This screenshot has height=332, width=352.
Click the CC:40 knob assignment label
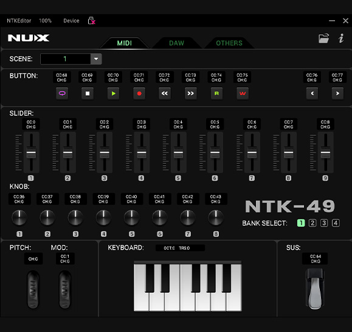point(131,199)
